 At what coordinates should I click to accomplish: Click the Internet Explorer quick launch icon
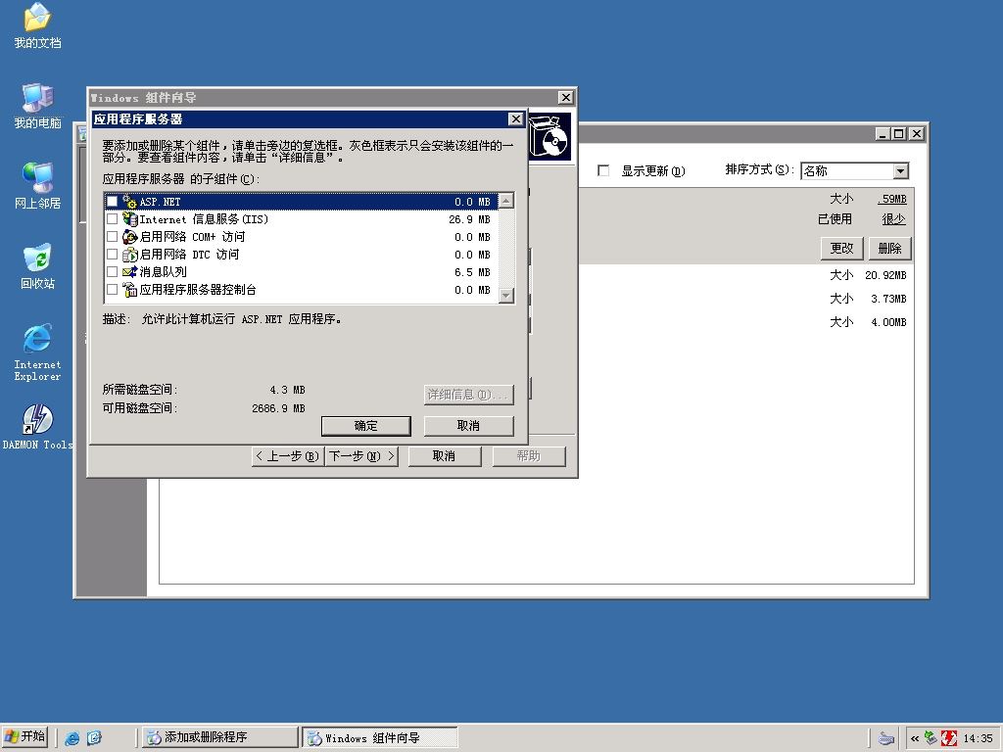coord(72,738)
